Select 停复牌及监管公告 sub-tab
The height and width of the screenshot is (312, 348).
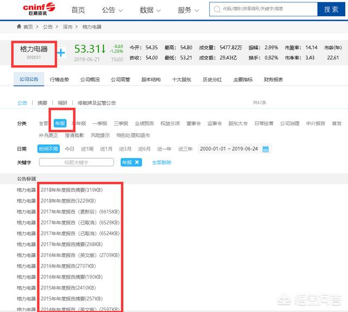pos(97,103)
